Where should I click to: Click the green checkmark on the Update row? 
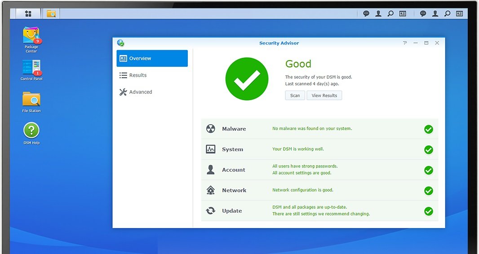click(x=429, y=211)
